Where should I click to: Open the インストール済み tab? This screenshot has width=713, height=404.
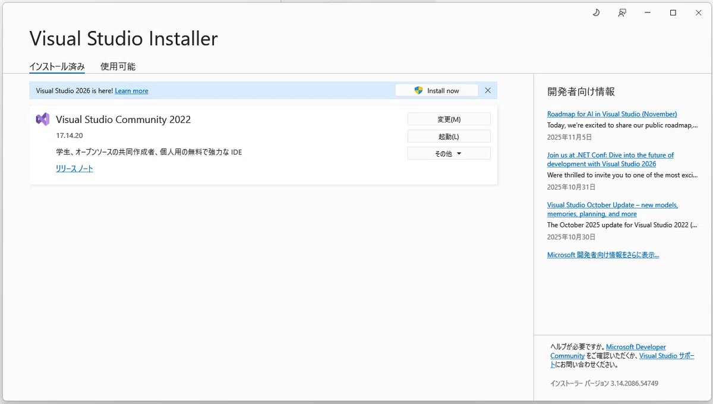57,67
